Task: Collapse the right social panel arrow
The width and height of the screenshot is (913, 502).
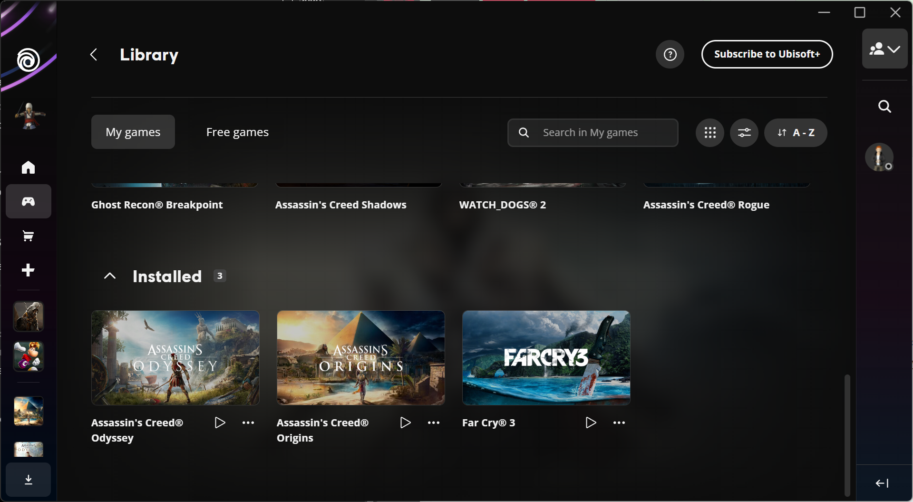Action: [x=882, y=483]
